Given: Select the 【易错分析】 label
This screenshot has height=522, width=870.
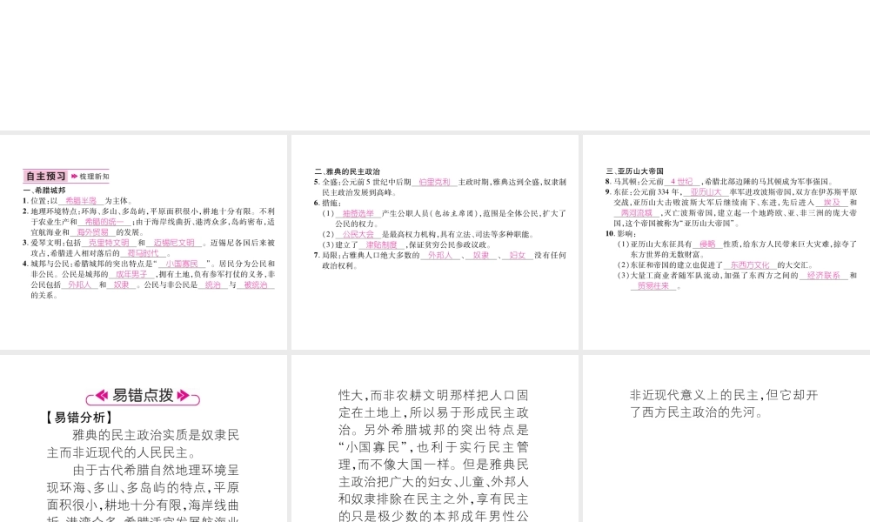Looking at the screenshot, I should (78, 417).
